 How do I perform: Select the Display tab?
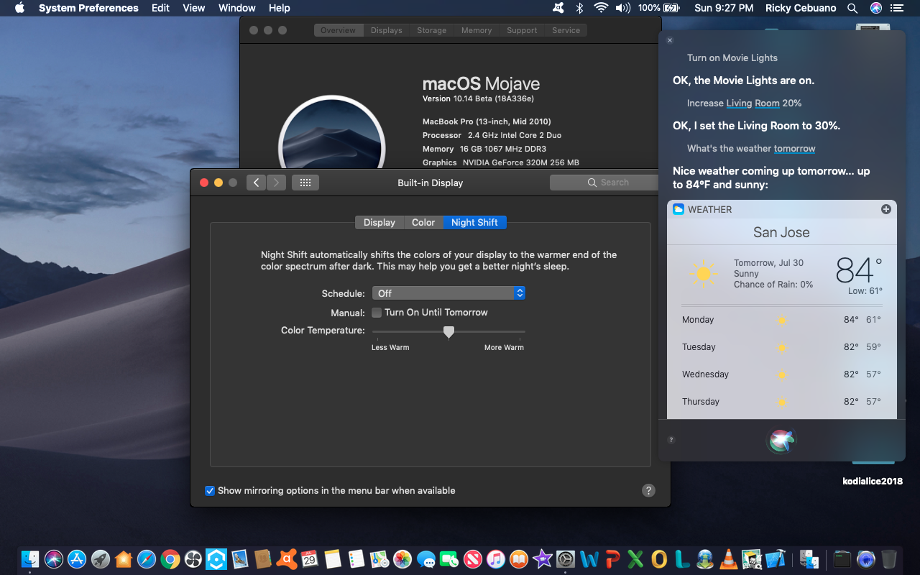(x=379, y=223)
